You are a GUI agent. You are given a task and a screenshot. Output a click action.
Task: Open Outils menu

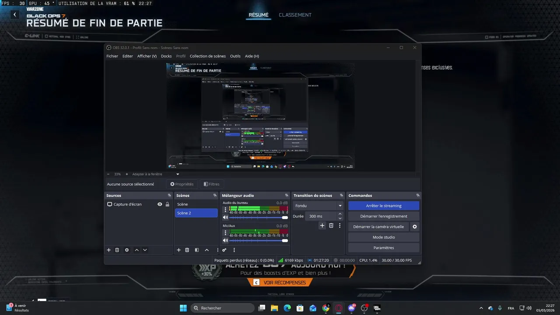[x=235, y=56]
